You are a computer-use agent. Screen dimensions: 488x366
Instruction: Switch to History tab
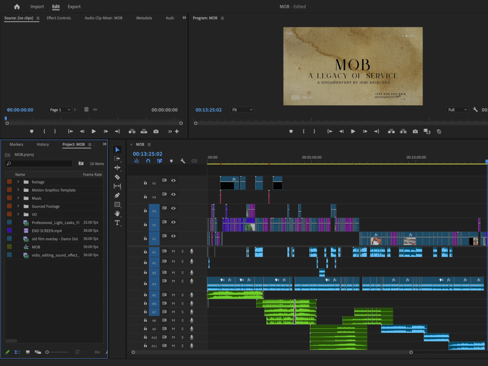point(42,144)
